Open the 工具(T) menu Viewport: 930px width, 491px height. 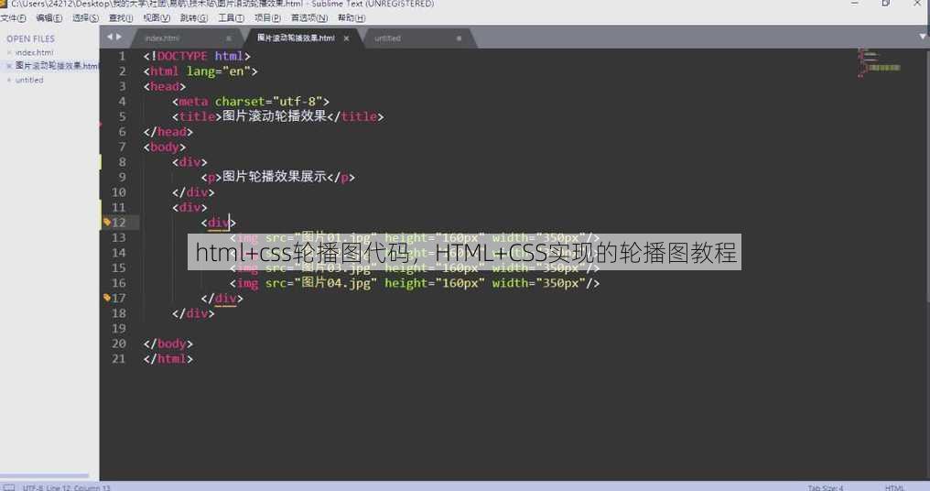coord(231,17)
